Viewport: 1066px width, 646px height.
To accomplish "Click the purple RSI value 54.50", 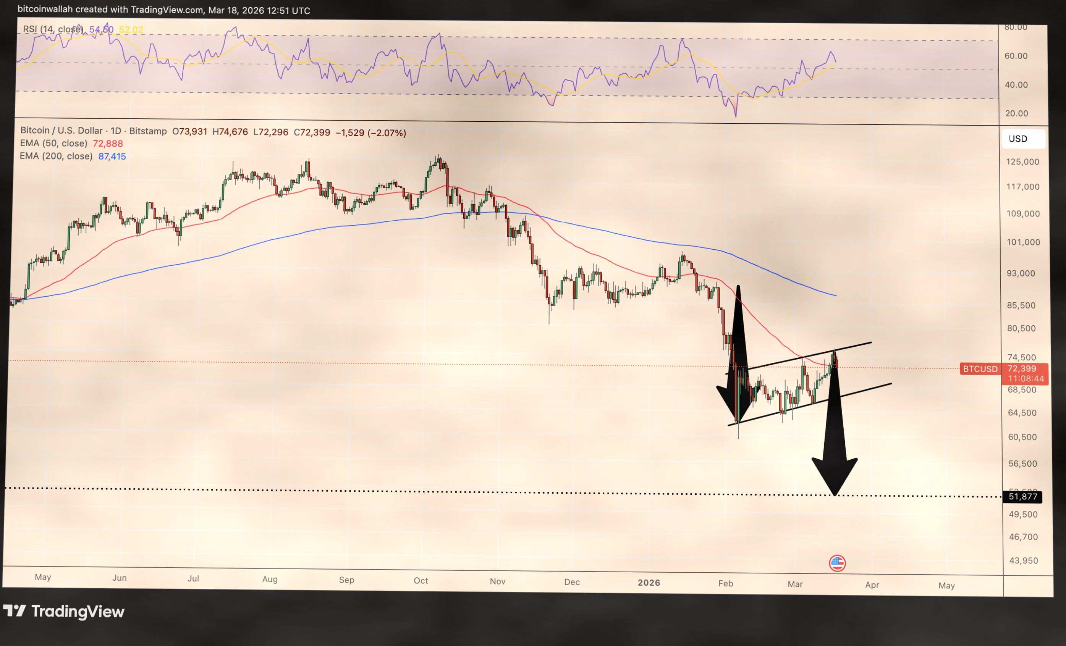I will (x=101, y=29).
